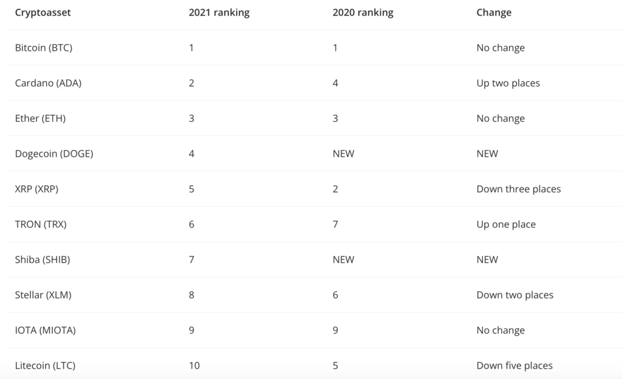The width and height of the screenshot is (622, 379).
Task: Click the Ether (ETH) row name
Action: pos(40,118)
